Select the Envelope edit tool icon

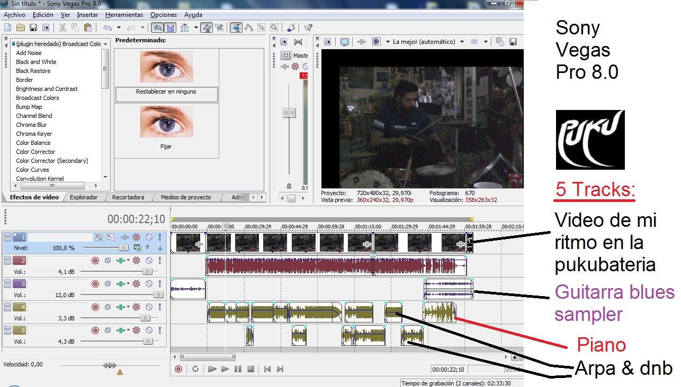pos(248,27)
